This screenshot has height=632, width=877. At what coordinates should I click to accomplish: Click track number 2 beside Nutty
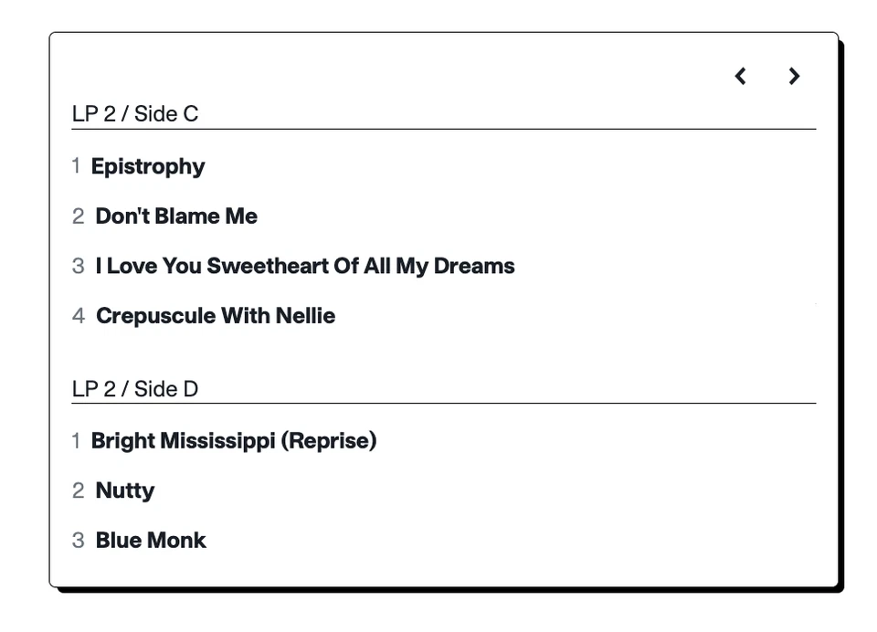(x=78, y=490)
